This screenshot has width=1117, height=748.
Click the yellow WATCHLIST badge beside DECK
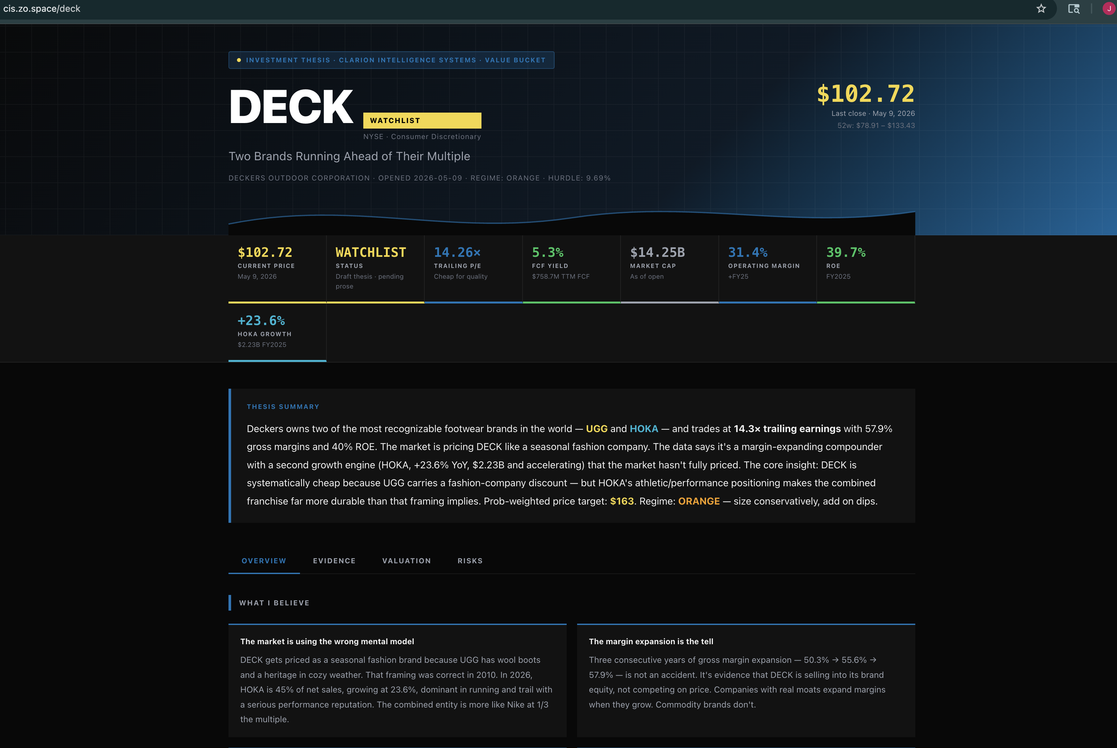[422, 120]
